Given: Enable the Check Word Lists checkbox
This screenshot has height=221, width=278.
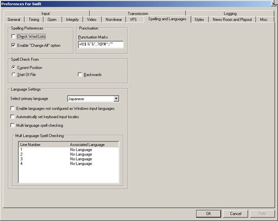Looking at the screenshot, I should point(13,36).
